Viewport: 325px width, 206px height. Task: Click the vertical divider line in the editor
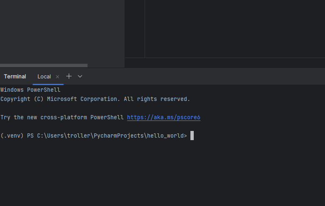pyautogui.click(x=145, y=28)
